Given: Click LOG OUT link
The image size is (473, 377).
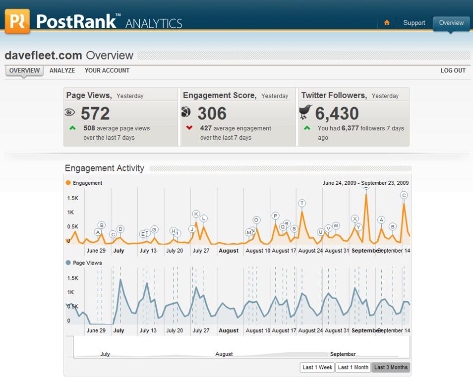Looking at the screenshot, I should coord(453,70).
